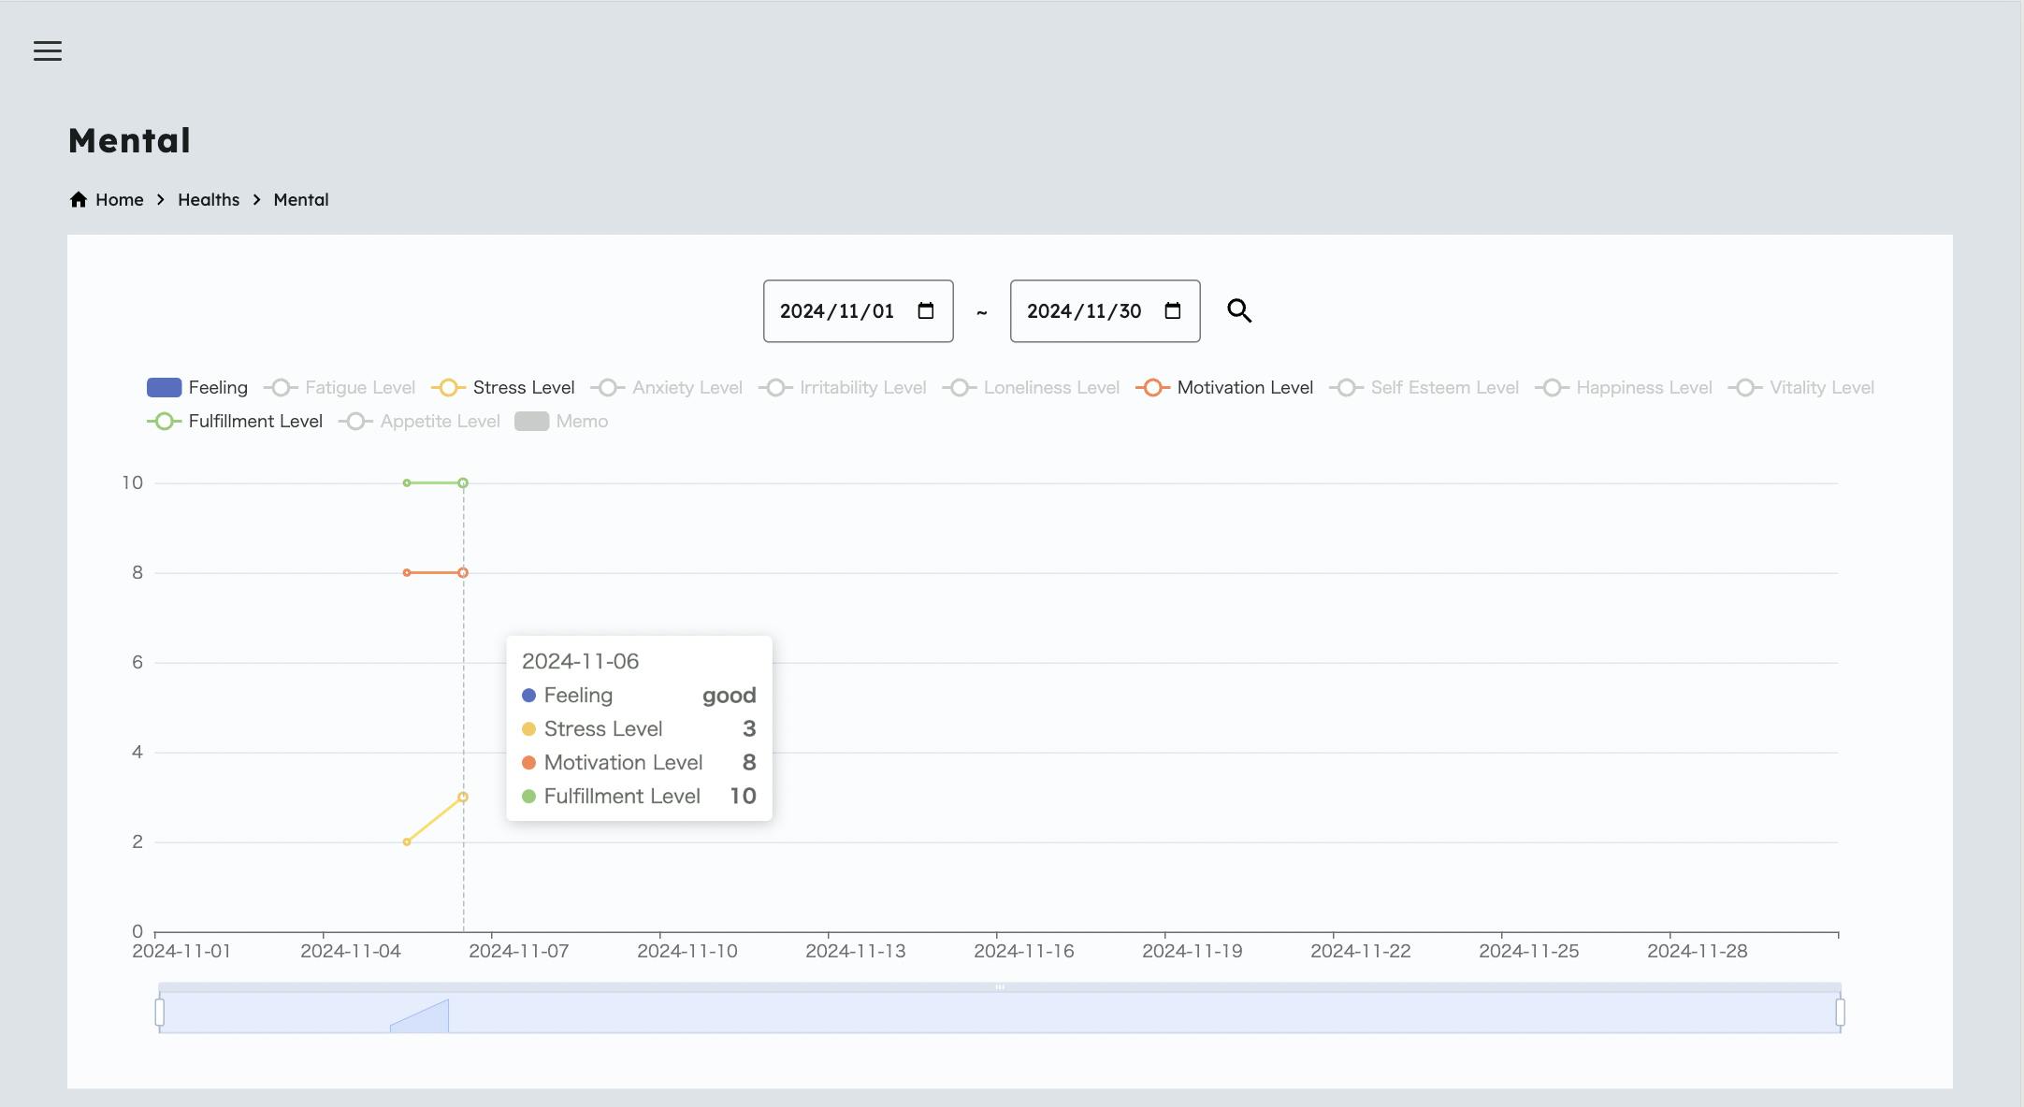The height and width of the screenshot is (1107, 2024).
Task: Show the Happiness Level series
Action: [x=1642, y=388]
